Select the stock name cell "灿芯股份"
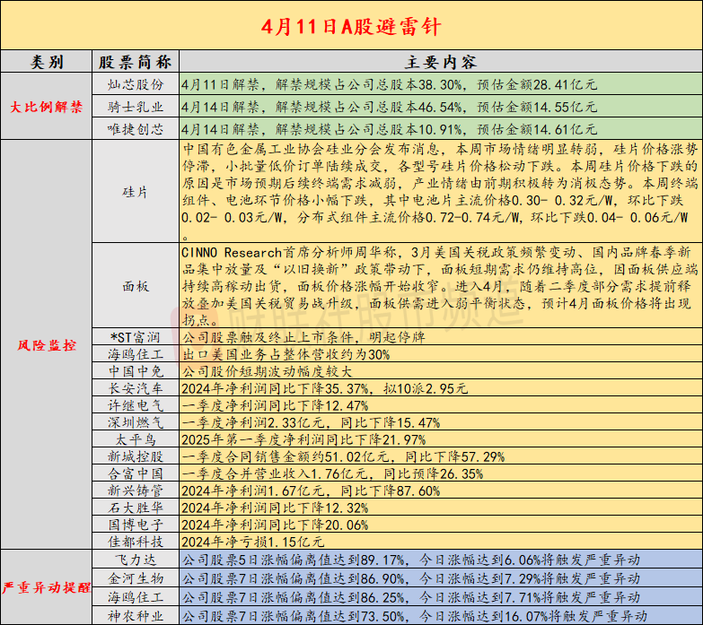703x625 pixels. pyautogui.click(x=135, y=84)
